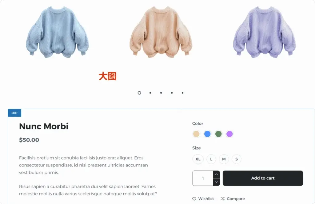Select size S option
The width and height of the screenshot is (315, 204).
(x=237, y=159)
